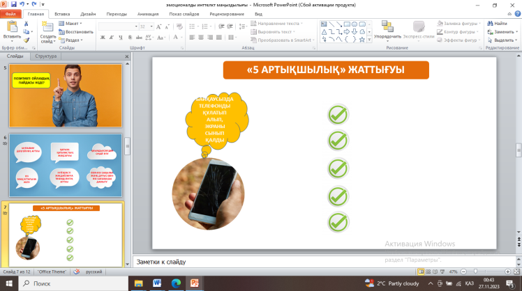Toggle underline formatting button
The width and height of the screenshot is (522, 291).
[120, 38]
